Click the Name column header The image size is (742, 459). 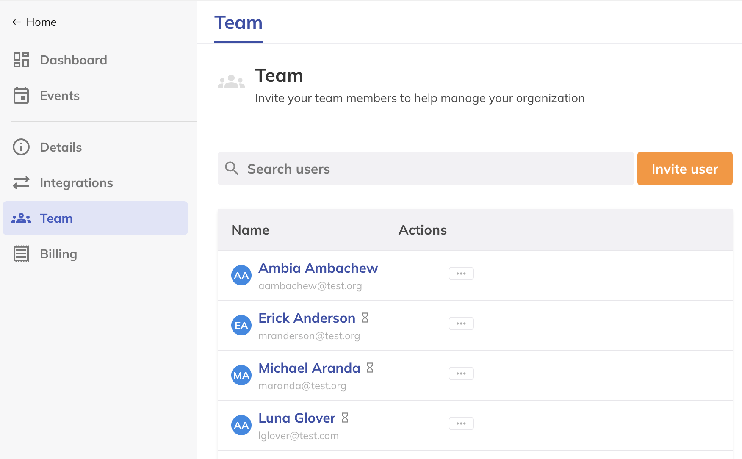(250, 230)
